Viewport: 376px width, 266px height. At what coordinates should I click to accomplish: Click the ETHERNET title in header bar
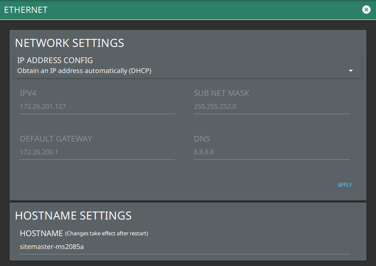[x=26, y=10]
